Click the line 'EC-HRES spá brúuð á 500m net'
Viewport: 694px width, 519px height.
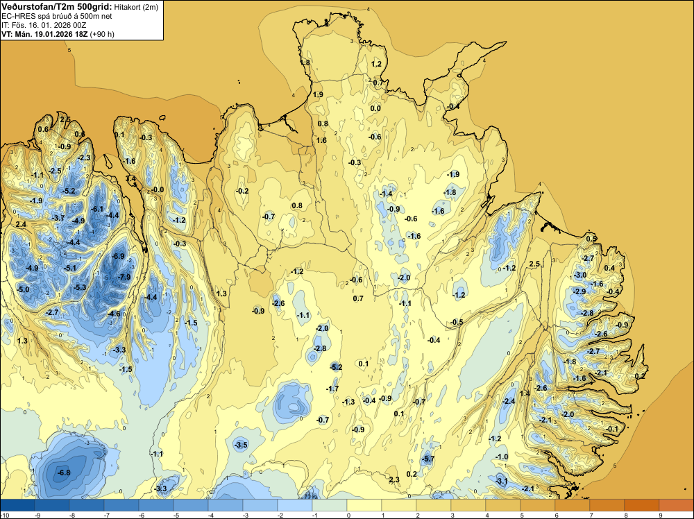pyautogui.click(x=57, y=16)
